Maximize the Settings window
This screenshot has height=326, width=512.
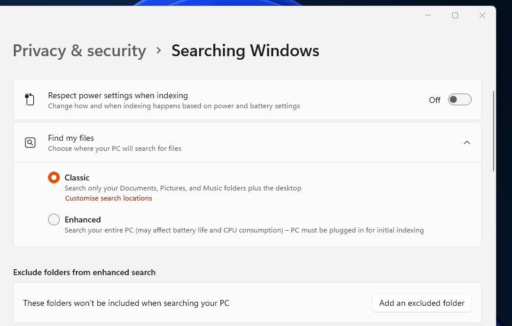click(x=455, y=15)
